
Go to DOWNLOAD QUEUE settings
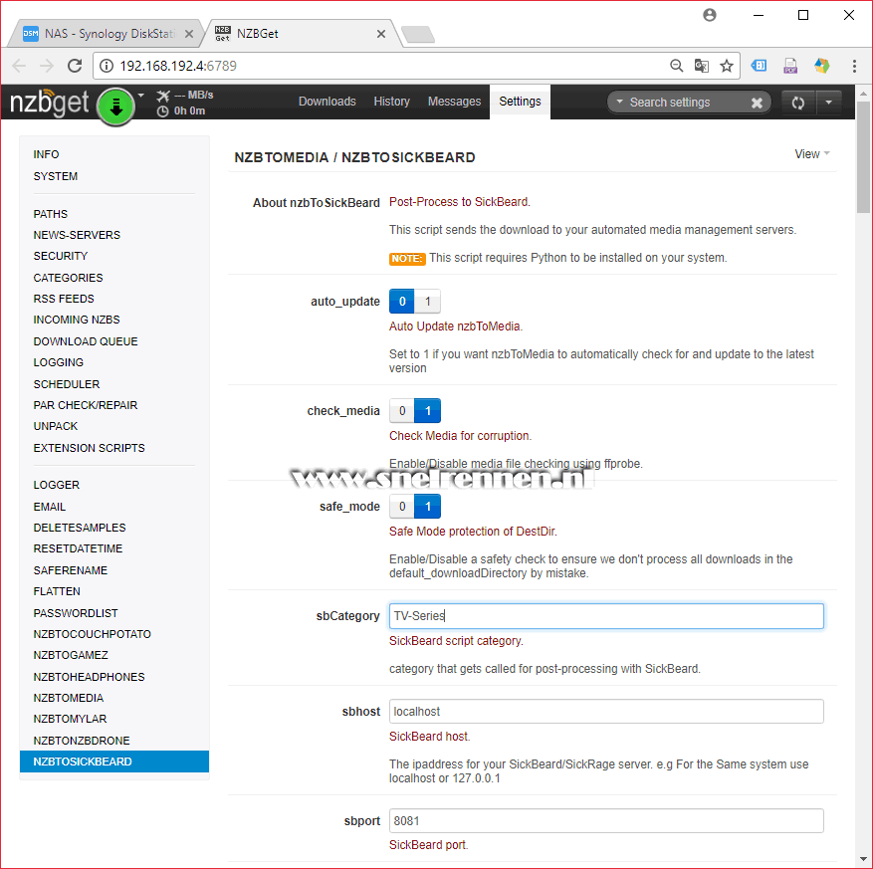tap(86, 341)
